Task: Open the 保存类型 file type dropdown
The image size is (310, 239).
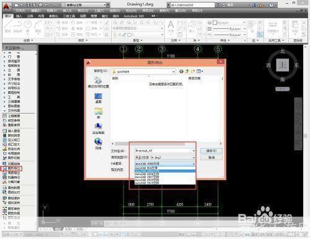Action: pos(165,158)
